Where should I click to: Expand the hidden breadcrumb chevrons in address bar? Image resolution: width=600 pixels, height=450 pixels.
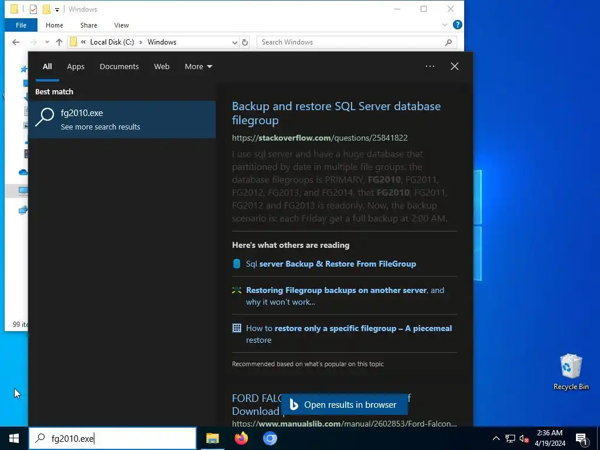pos(83,42)
